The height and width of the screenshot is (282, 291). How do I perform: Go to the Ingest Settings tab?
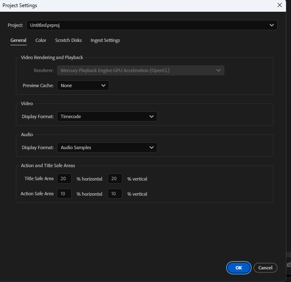[x=105, y=40]
